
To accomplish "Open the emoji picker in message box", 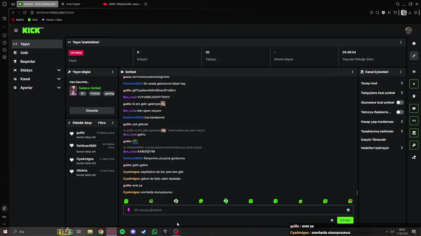I will click(348, 210).
